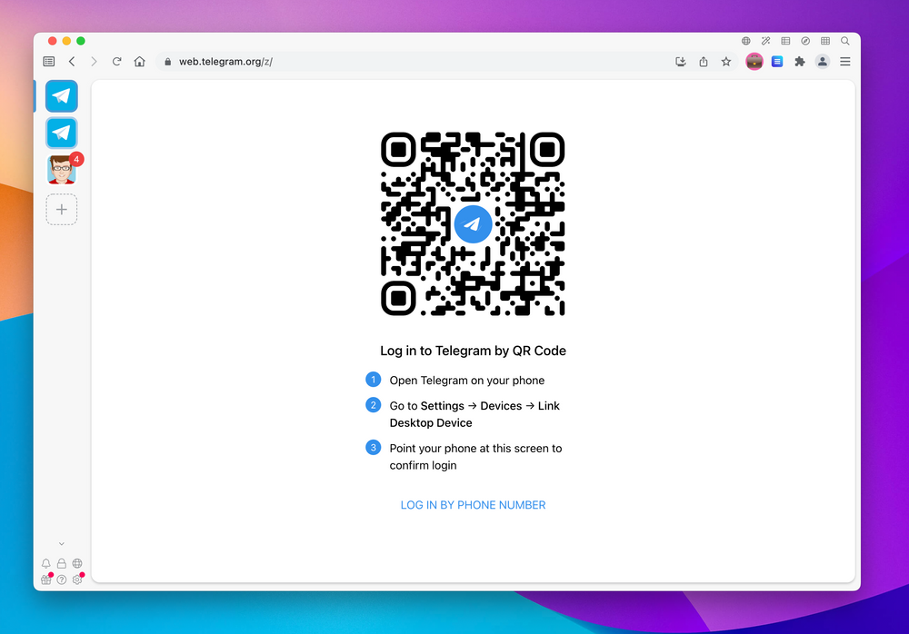Click the lock privacy icon in the bottom sidebar
Viewport: 909px width, 634px height.
point(61,563)
